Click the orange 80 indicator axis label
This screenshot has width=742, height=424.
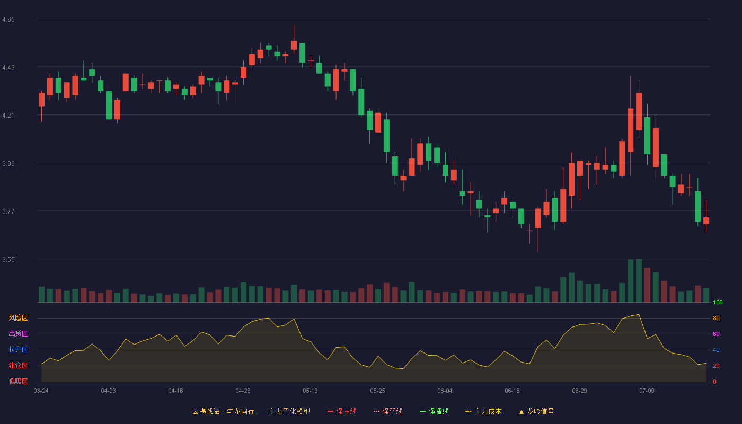click(716, 319)
